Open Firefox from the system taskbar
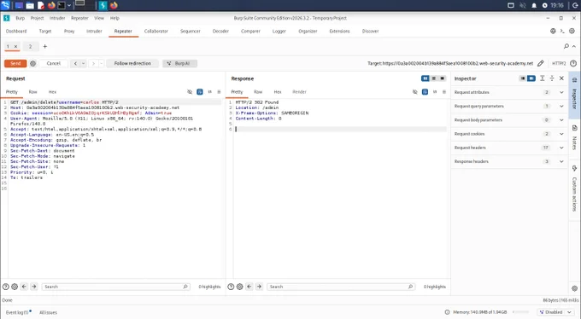 point(51,5)
